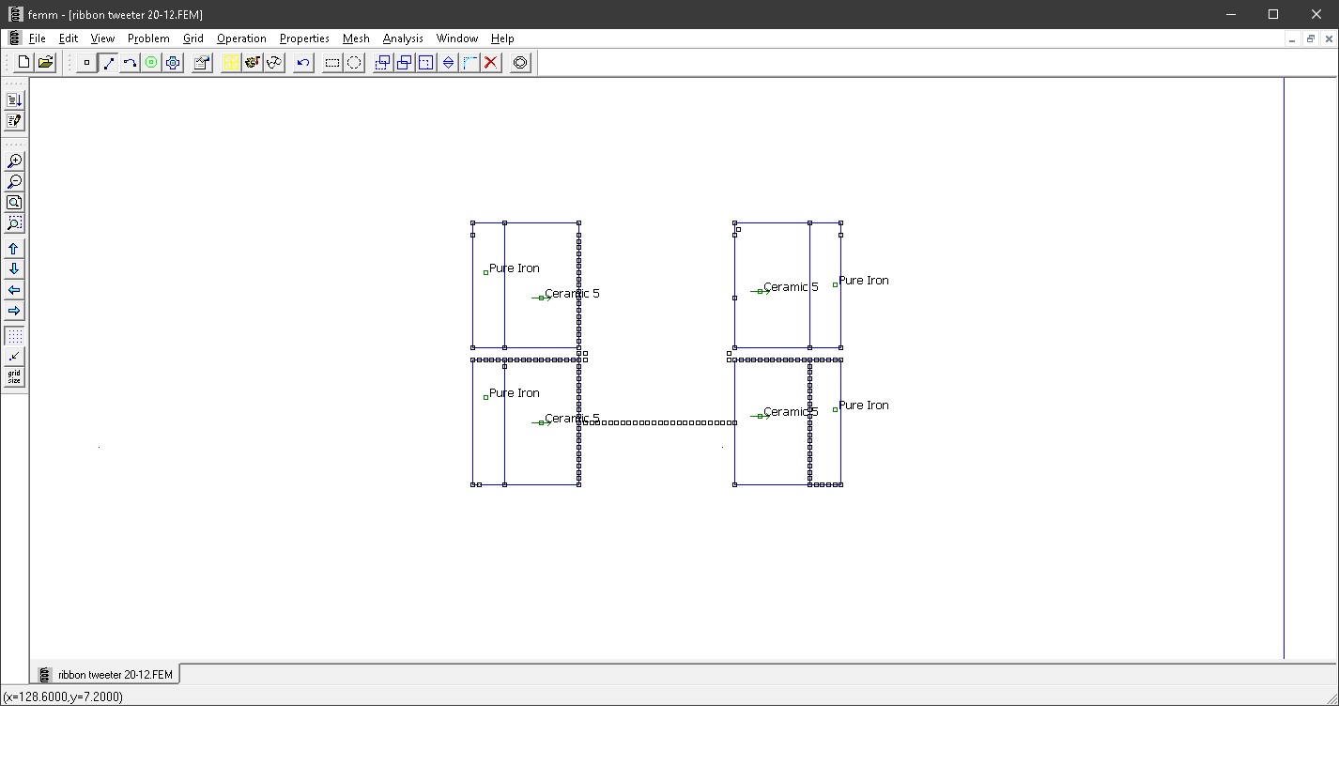Click bottom-left Pure Iron block label

pos(514,393)
